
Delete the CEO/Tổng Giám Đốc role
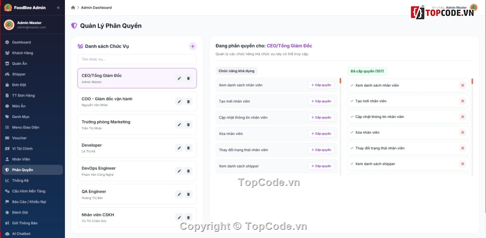[x=188, y=78]
